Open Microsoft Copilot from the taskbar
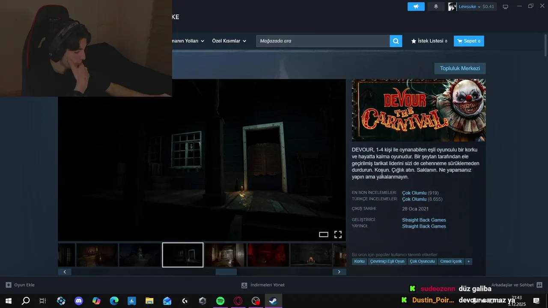Image resolution: width=548 pixels, height=308 pixels. click(96, 301)
